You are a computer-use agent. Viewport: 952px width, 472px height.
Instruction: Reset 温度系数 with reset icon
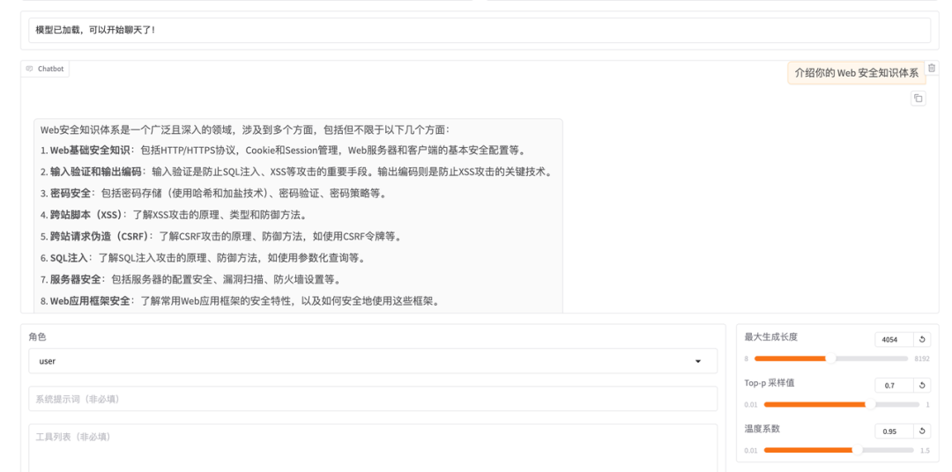tap(922, 431)
